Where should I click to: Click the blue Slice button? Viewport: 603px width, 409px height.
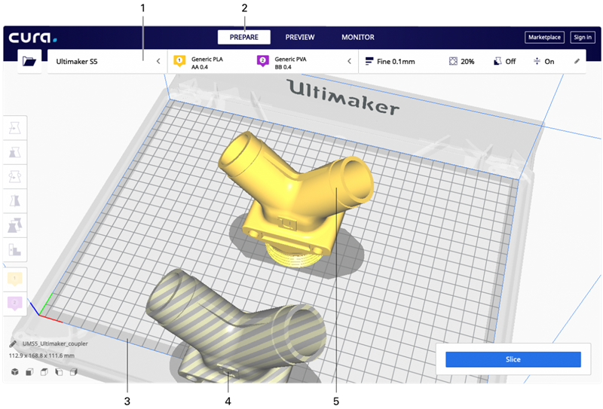(x=513, y=360)
